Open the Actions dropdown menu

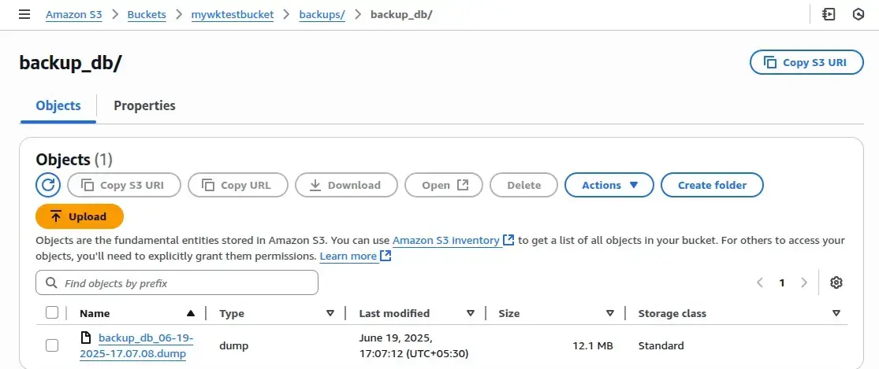[x=609, y=185]
